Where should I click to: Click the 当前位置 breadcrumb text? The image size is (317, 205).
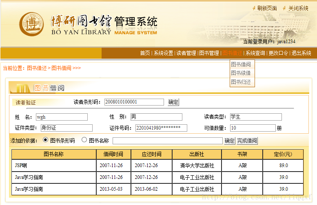pos(14,68)
